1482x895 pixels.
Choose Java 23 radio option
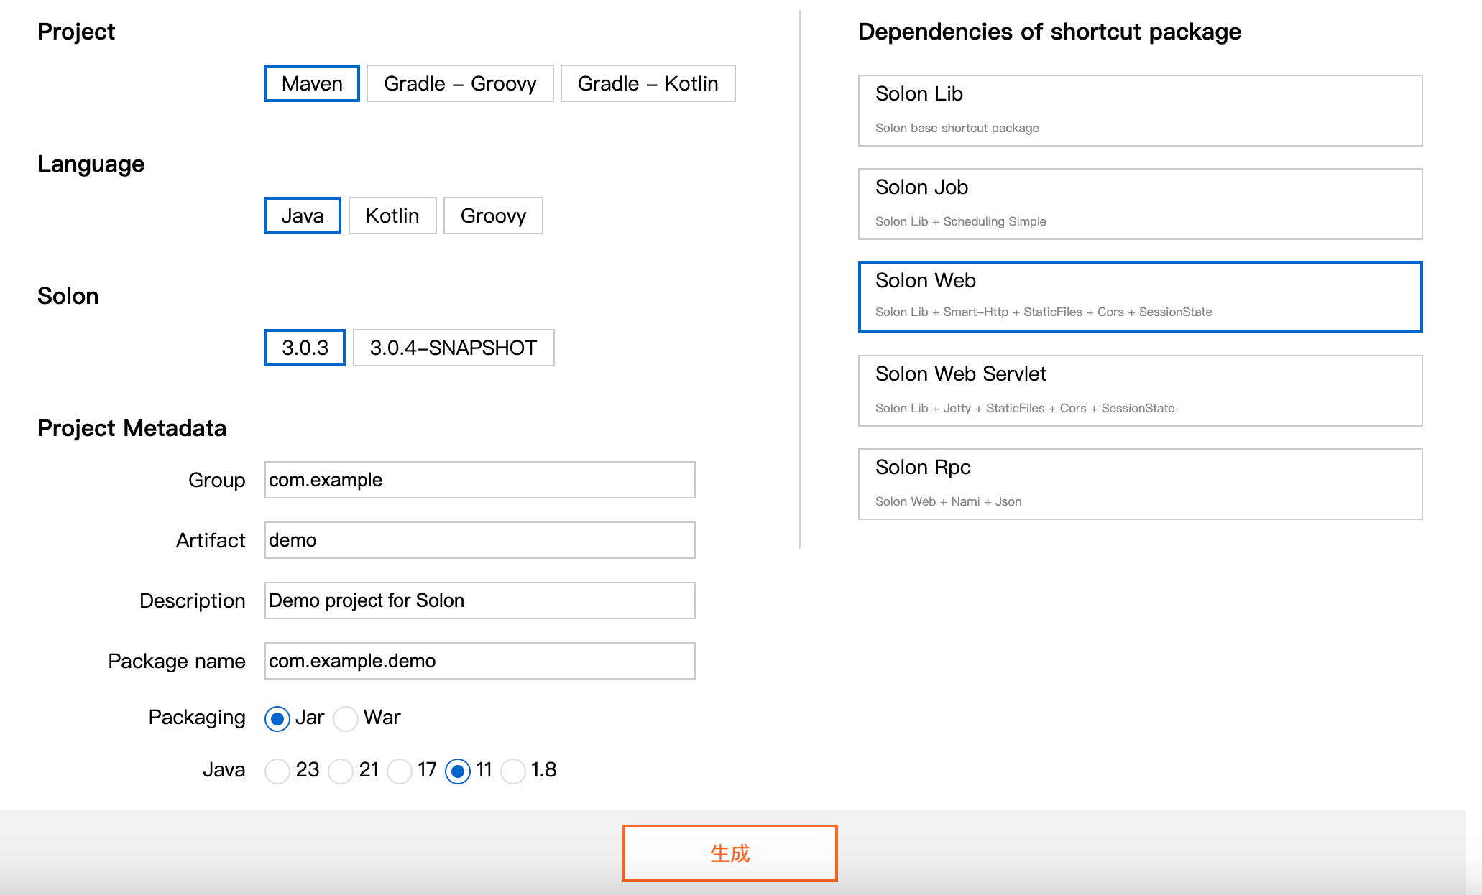point(277,771)
